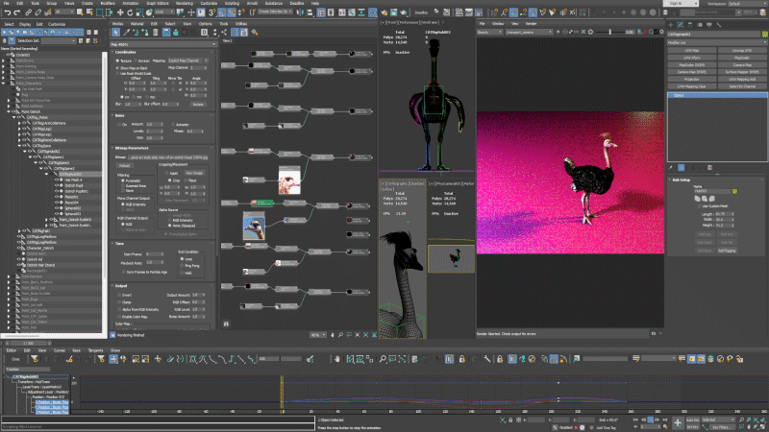
Task: Click the pick material eyedropper in material editor
Action: [x=128, y=32]
